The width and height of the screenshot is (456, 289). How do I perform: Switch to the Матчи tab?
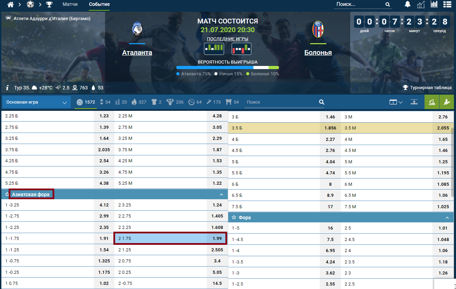click(x=70, y=4)
